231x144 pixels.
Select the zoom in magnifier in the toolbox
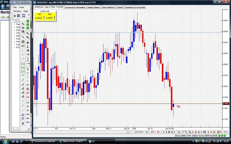28,33
